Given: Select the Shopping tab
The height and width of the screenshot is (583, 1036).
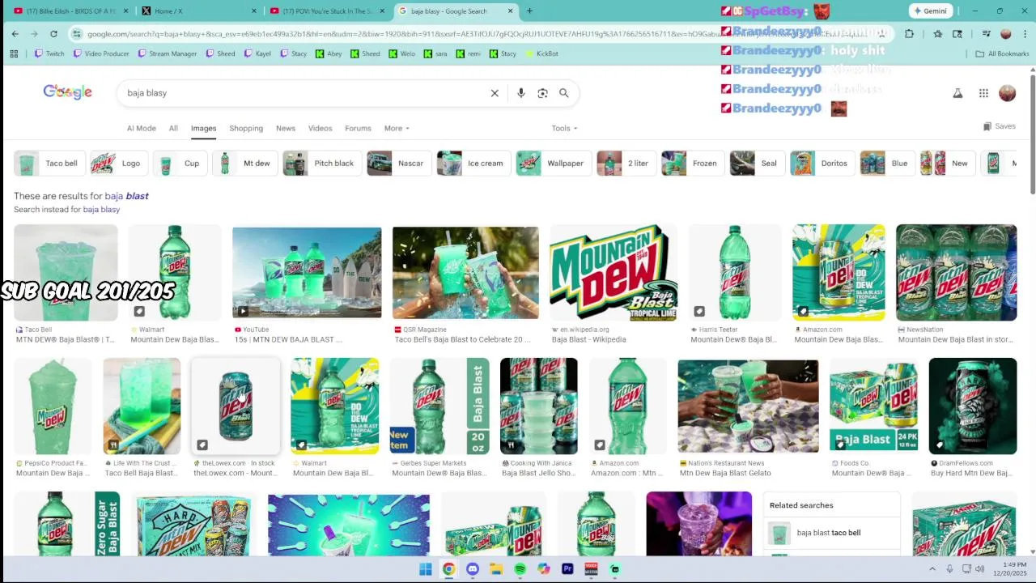Looking at the screenshot, I should (x=246, y=128).
